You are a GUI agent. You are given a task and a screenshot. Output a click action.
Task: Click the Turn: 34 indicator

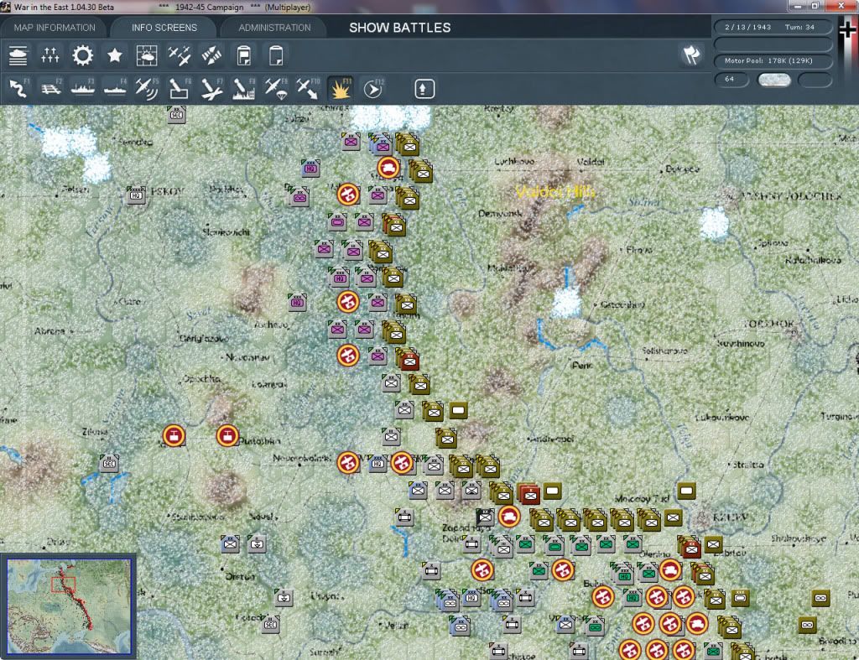click(799, 27)
